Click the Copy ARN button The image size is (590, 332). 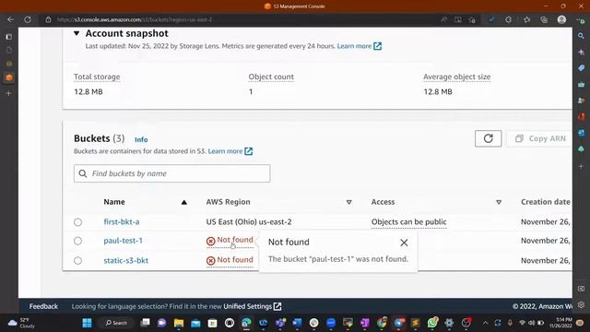click(x=540, y=138)
